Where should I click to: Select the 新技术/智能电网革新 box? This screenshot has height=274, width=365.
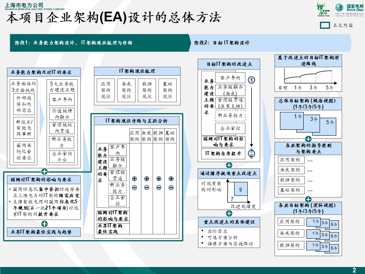[24, 128]
